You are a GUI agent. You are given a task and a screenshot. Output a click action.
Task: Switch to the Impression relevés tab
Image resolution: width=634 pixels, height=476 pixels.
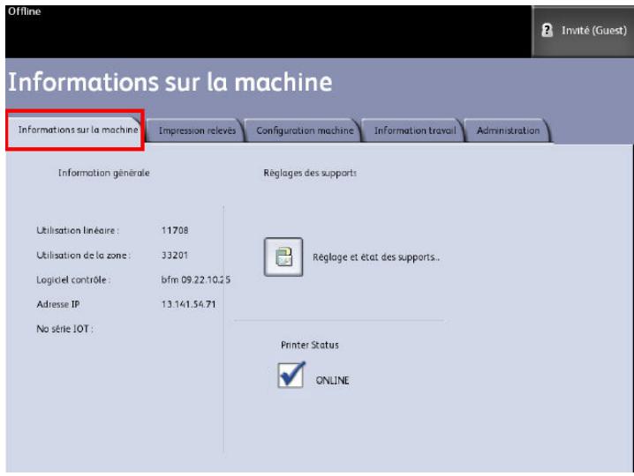(196, 130)
